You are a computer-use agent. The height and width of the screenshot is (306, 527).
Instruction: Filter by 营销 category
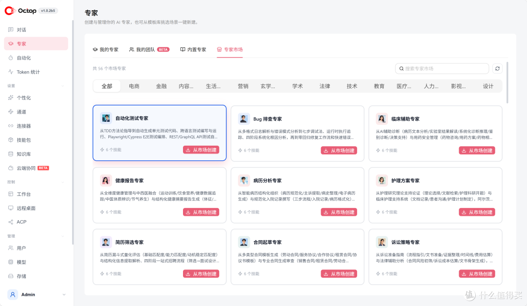(x=243, y=86)
